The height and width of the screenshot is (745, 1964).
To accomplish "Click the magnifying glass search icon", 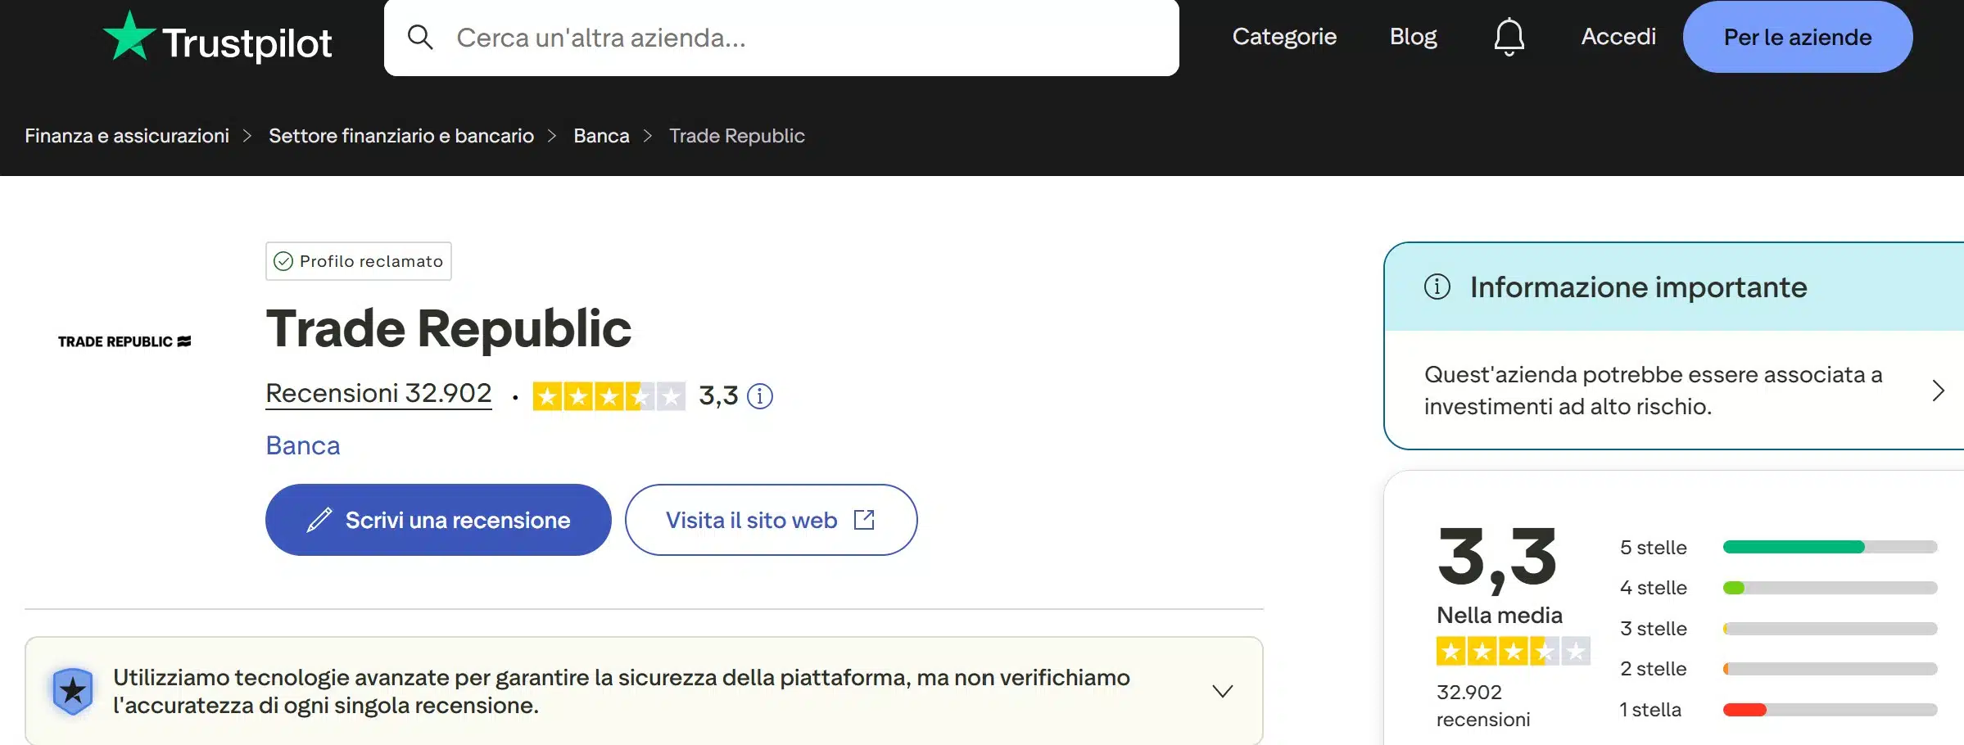I will pyautogui.click(x=421, y=37).
